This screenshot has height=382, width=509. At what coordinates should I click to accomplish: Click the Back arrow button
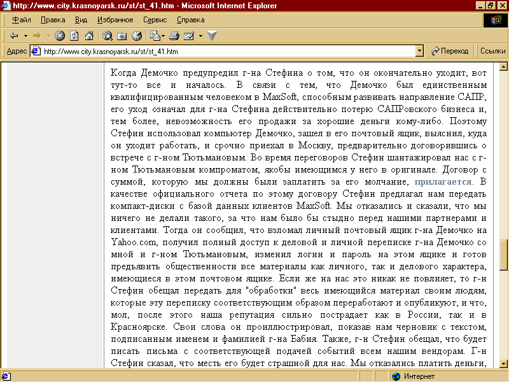pos(14,36)
